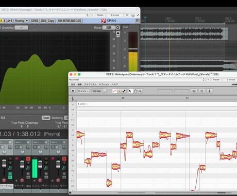Viewport: 237px width, 196px height.
Task: Toggle the SOLO button in SPAN
Action: (43, 21)
